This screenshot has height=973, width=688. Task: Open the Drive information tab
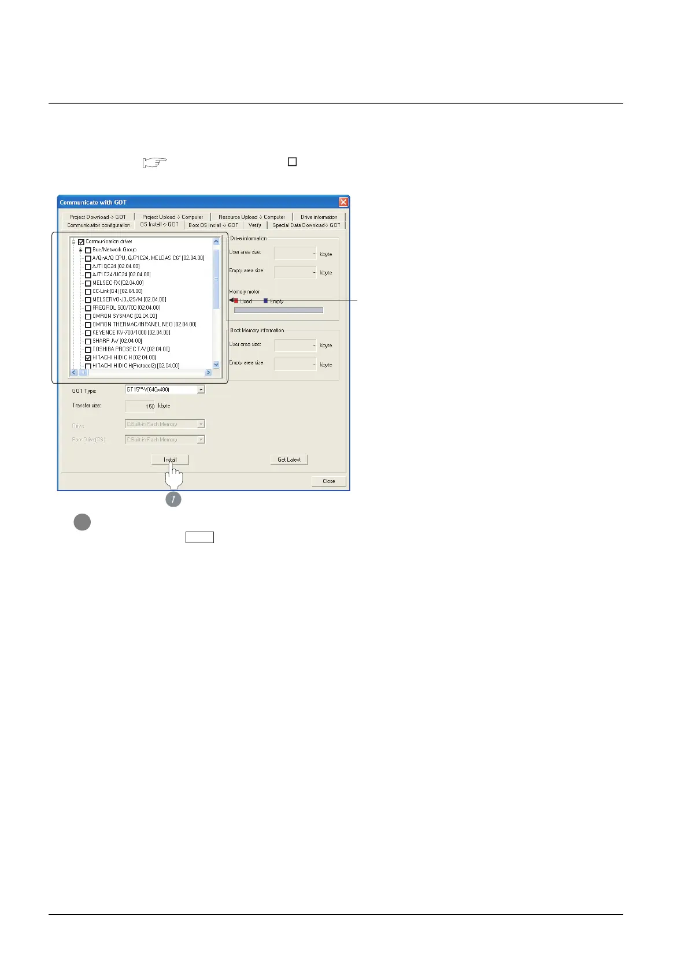click(319, 217)
